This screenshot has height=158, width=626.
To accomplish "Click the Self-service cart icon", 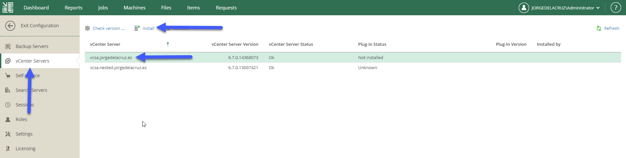I will coord(8,76).
